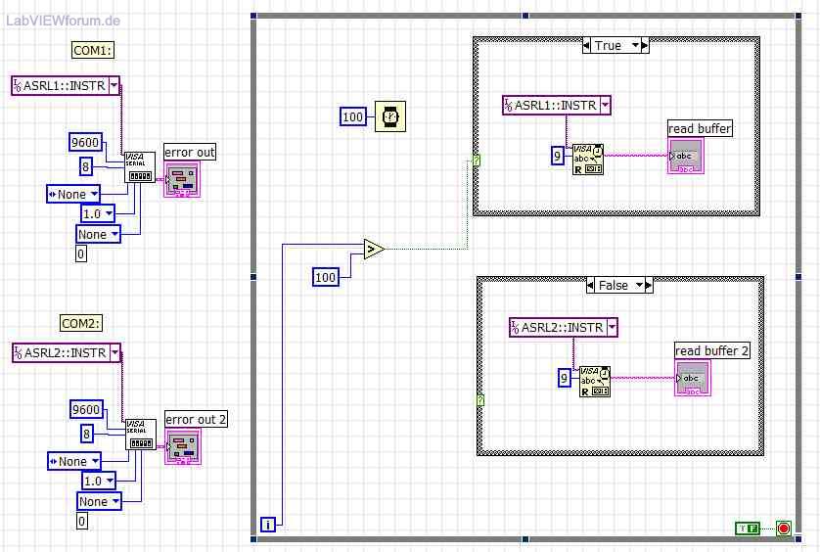Click the COM2 enum index 0 box
Viewport: 820px width, 552px height.
[x=81, y=521]
